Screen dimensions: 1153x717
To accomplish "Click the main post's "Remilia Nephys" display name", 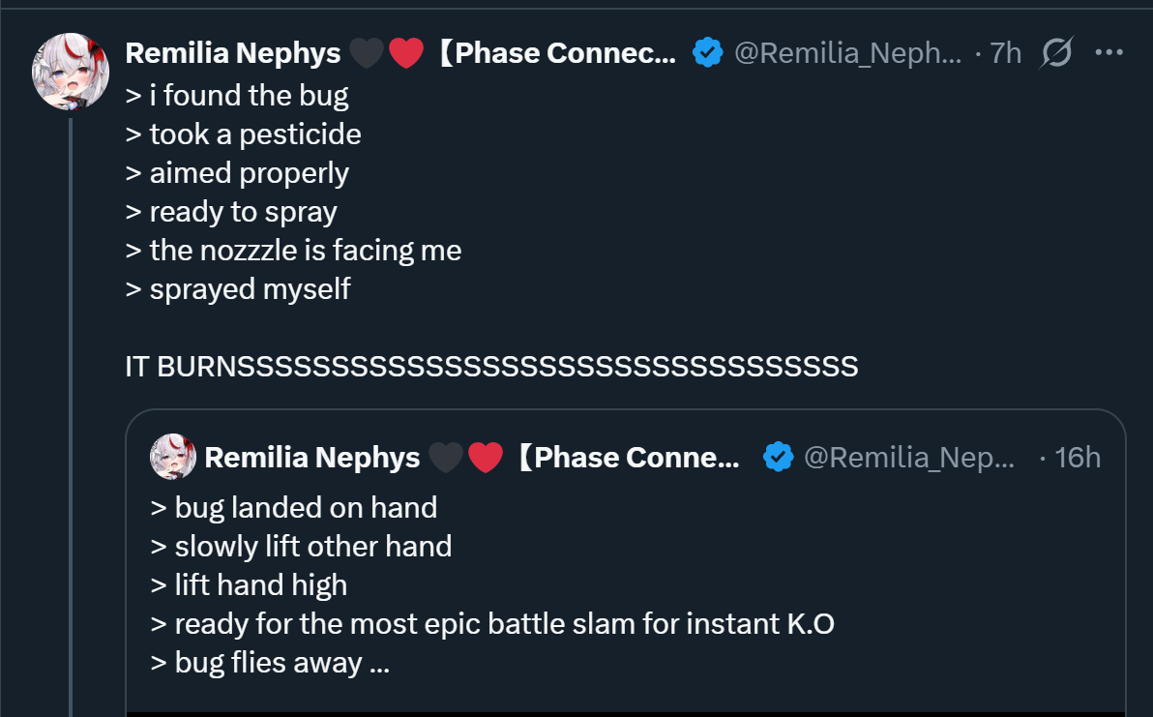I will (233, 53).
